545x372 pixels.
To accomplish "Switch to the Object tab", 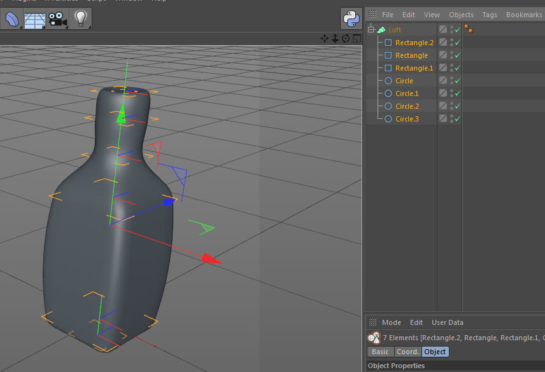I will 435,352.
